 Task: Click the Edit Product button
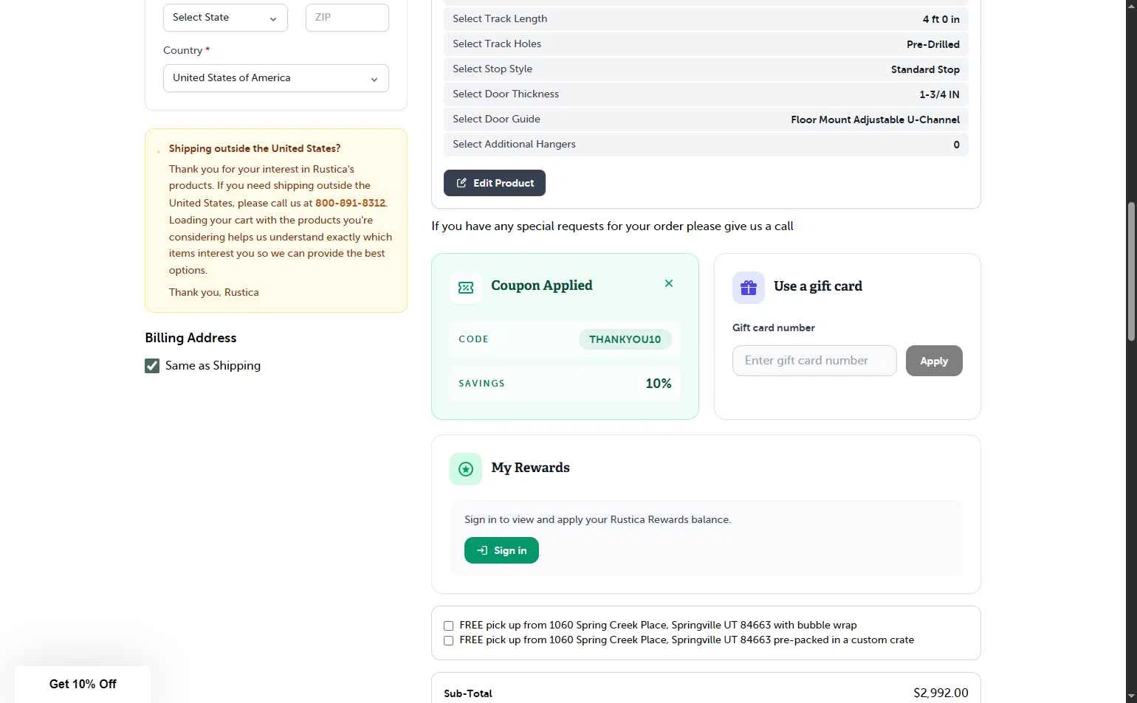(x=495, y=183)
